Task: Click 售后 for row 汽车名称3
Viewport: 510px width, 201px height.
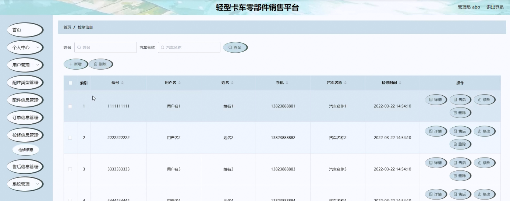Action: 460,163
